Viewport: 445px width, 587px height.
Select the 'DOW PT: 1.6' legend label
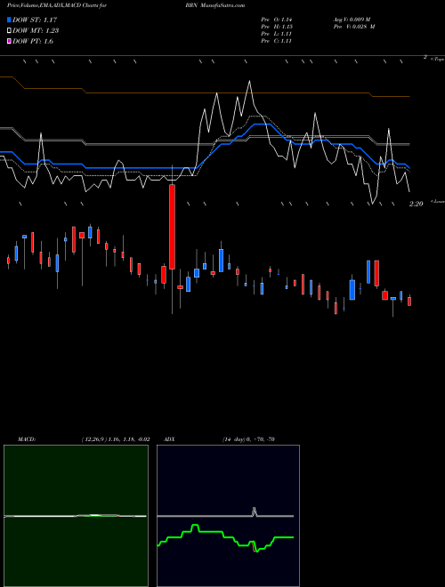coord(33,42)
